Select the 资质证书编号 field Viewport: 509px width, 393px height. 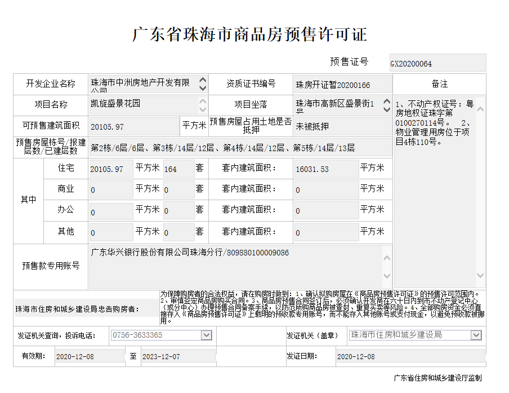[342, 85]
